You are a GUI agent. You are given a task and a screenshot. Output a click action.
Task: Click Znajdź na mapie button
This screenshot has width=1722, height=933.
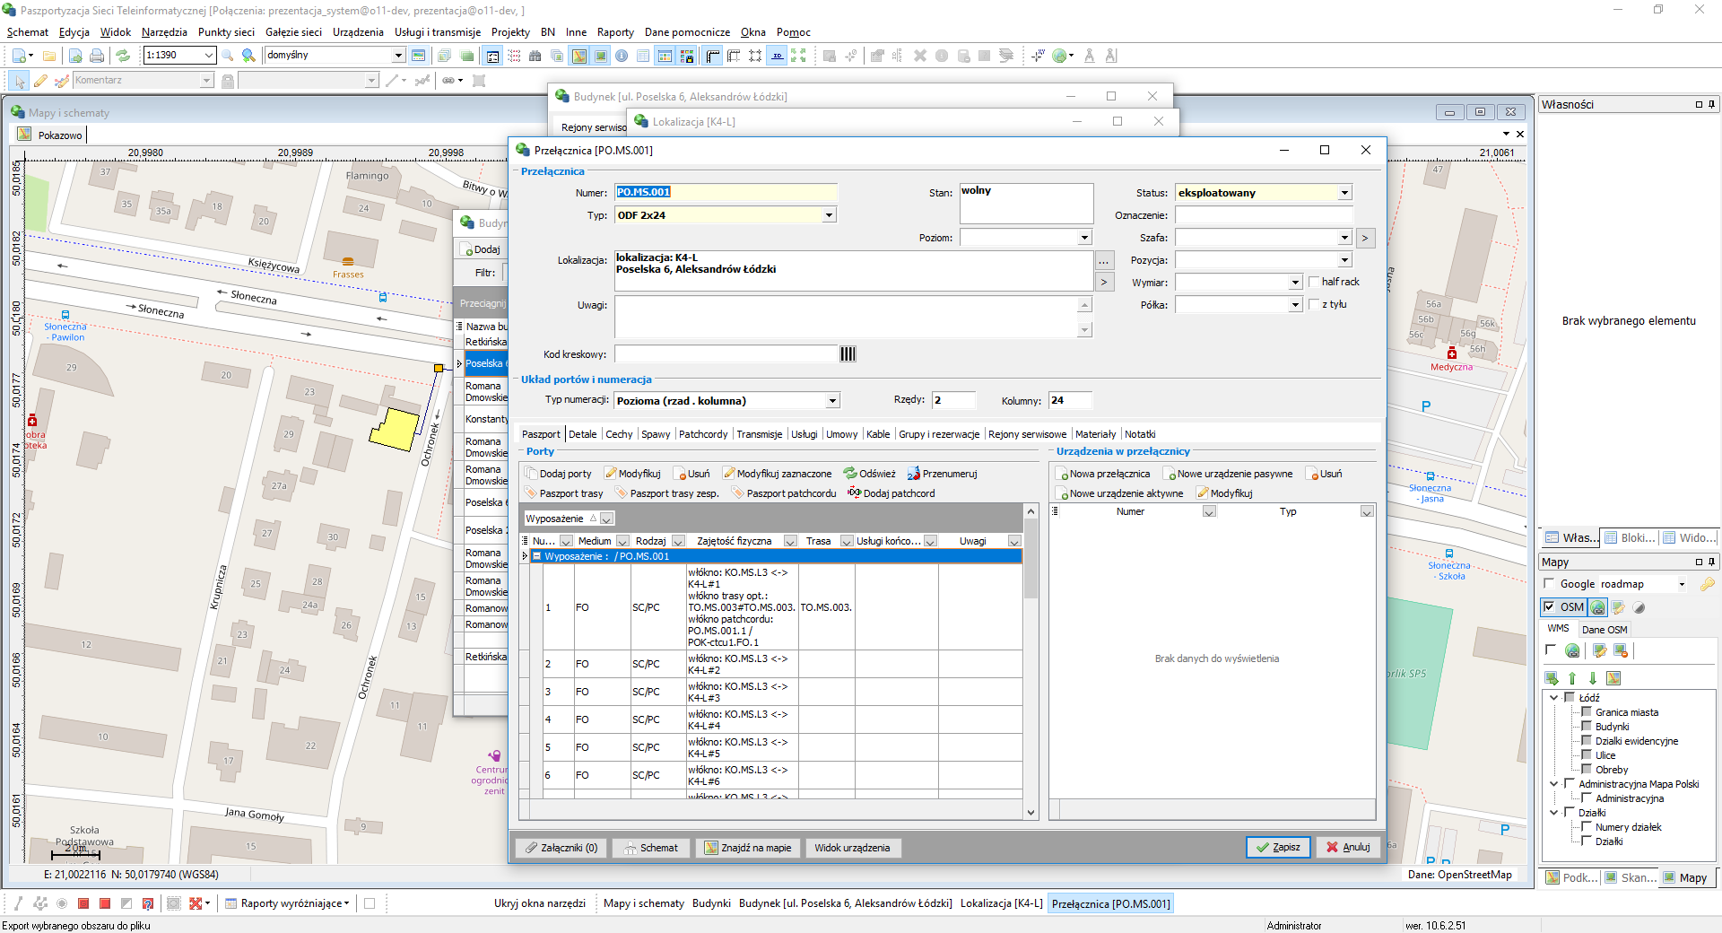coord(748,848)
